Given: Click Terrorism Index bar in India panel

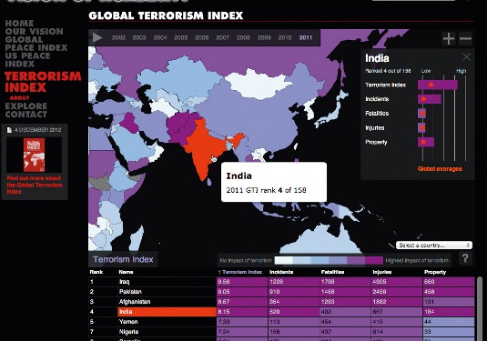Looking at the screenshot, I should coord(438,85).
